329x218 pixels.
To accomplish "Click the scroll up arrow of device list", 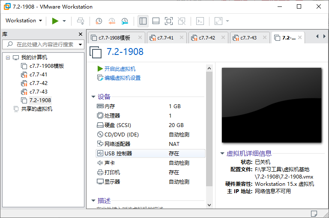I will pos(209,68).
